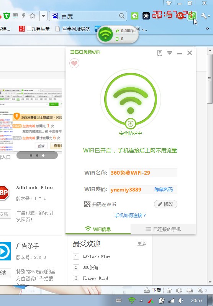The width and height of the screenshot is (213, 306).
Task: Open the WiFi panel dropdown menu triangle
Action: pos(170,53)
